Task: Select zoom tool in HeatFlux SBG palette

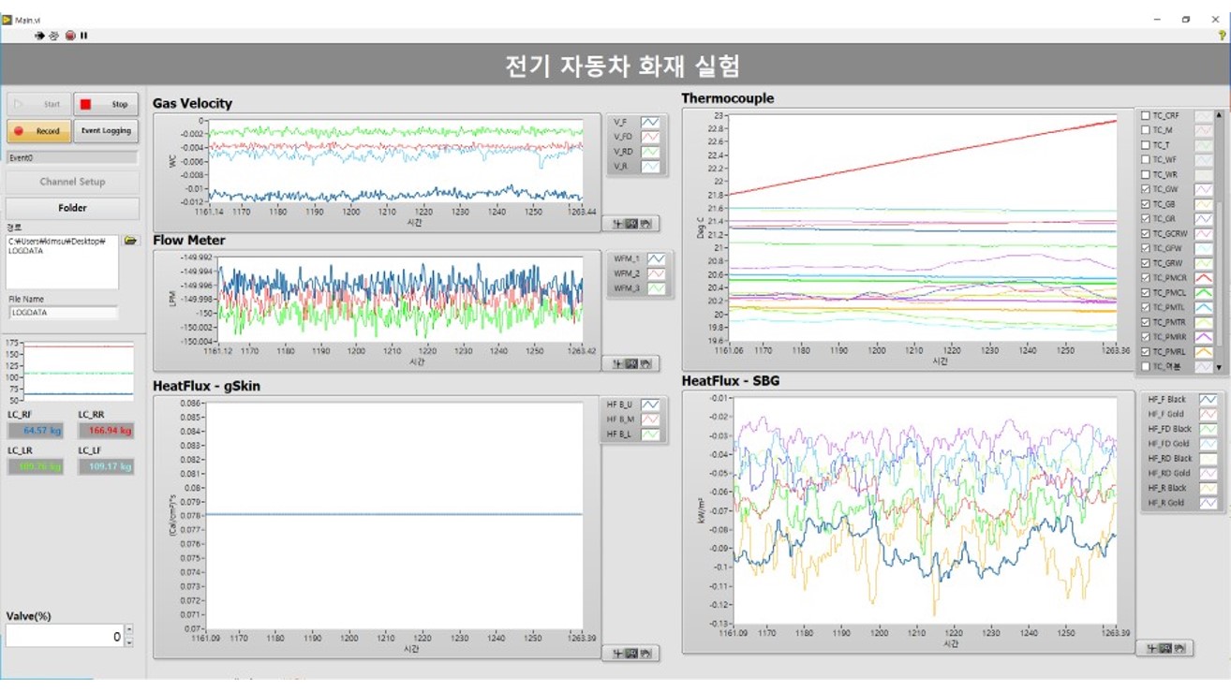Action: (x=1165, y=648)
